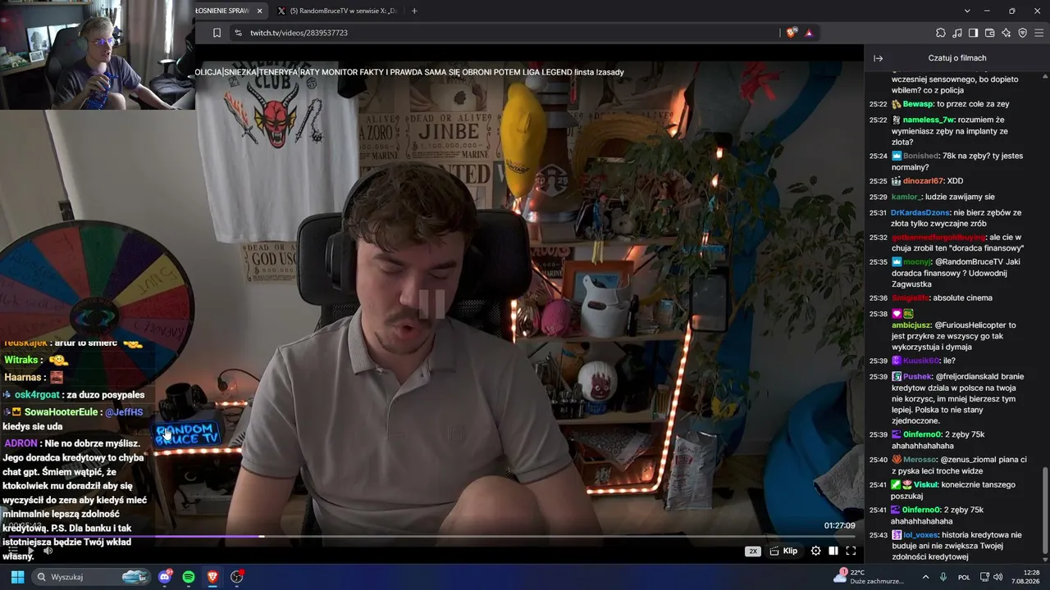Viewport: 1050px width, 590px height.
Task: Open the Brave Wallet icon
Action: (x=989, y=33)
